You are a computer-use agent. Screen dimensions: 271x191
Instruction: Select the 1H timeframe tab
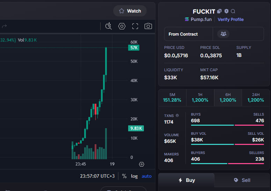200,98
